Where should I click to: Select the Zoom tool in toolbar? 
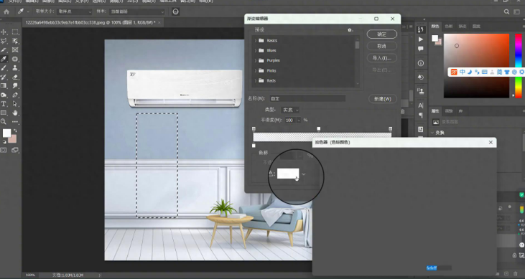click(x=4, y=122)
